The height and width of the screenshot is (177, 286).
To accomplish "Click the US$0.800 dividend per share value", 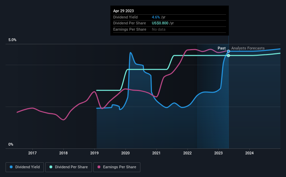I will click(160, 23).
